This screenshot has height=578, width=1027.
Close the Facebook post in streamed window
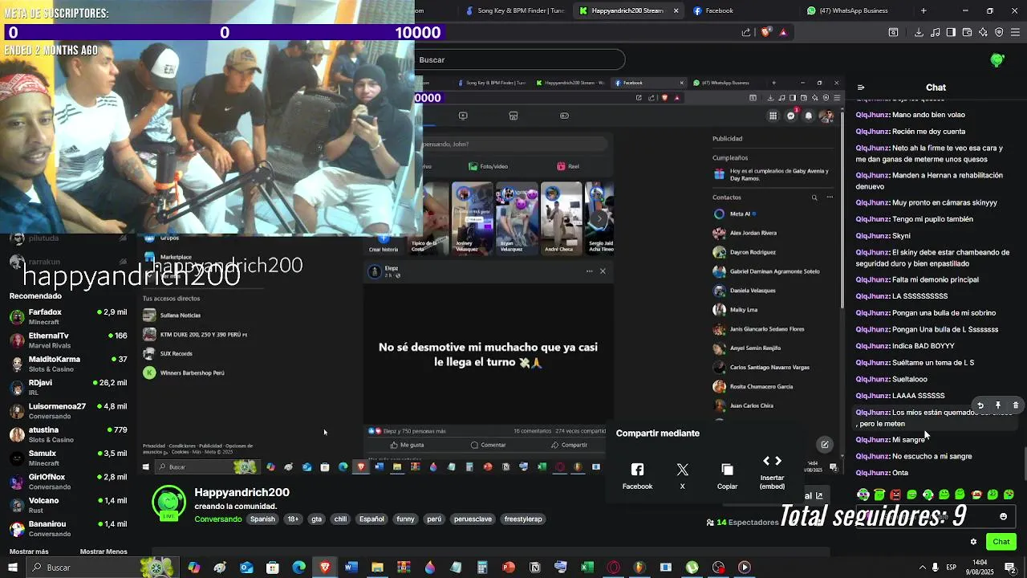coord(603,271)
